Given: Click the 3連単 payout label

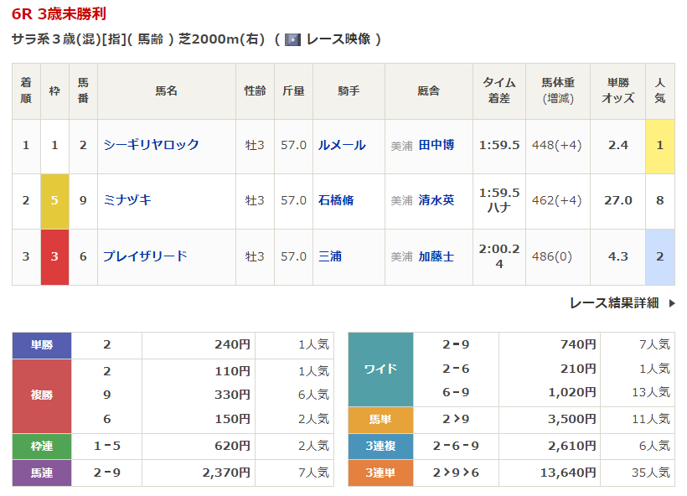Looking at the screenshot, I should (x=380, y=473).
